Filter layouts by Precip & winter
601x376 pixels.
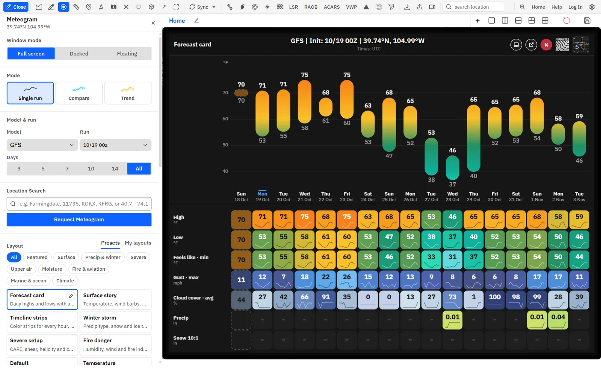[103, 258]
